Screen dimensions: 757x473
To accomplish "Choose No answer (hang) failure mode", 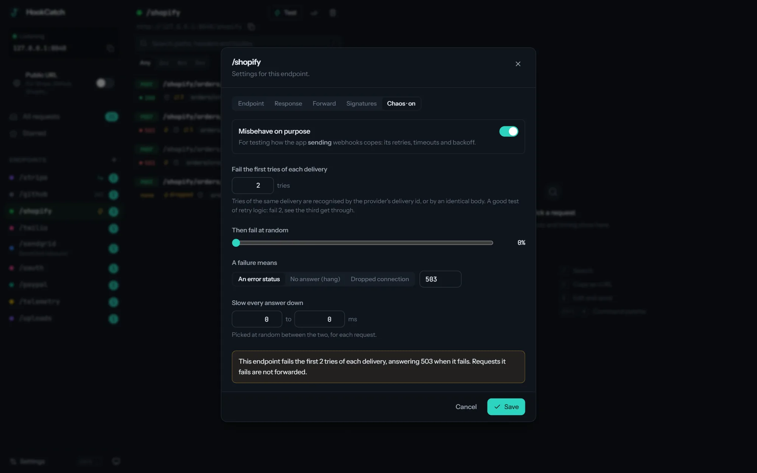I will 315,279.
